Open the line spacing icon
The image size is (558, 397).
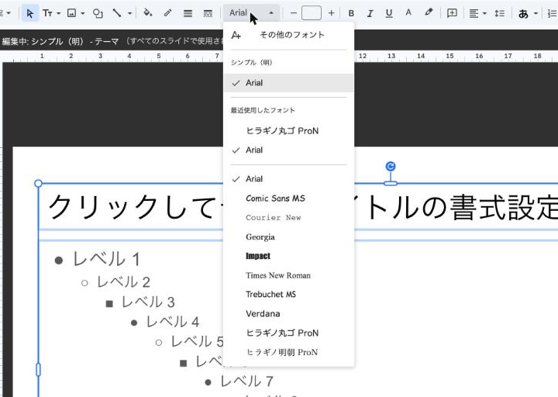[x=500, y=13]
